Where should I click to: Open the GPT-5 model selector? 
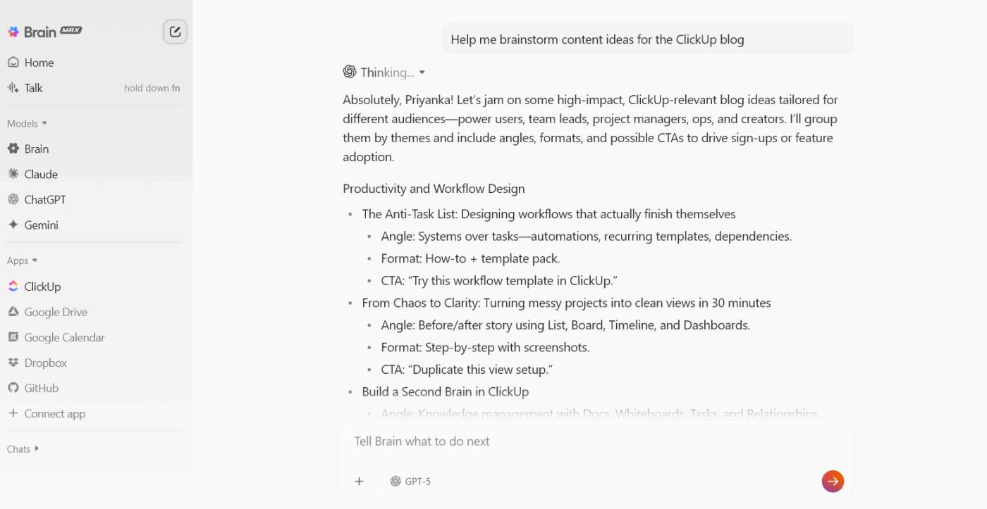point(410,481)
